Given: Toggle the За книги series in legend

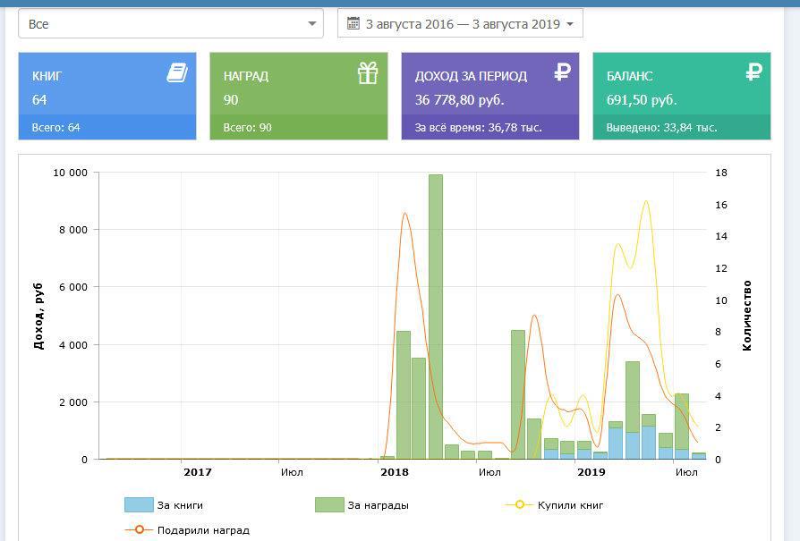Looking at the screenshot, I should click(x=180, y=505).
